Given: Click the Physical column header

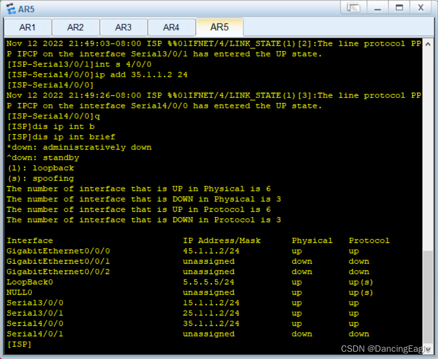Looking at the screenshot, I should pos(312,241).
